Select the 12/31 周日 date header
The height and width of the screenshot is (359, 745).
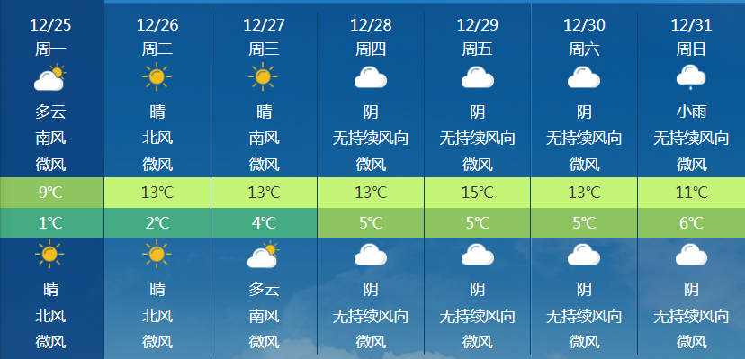(691, 37)
